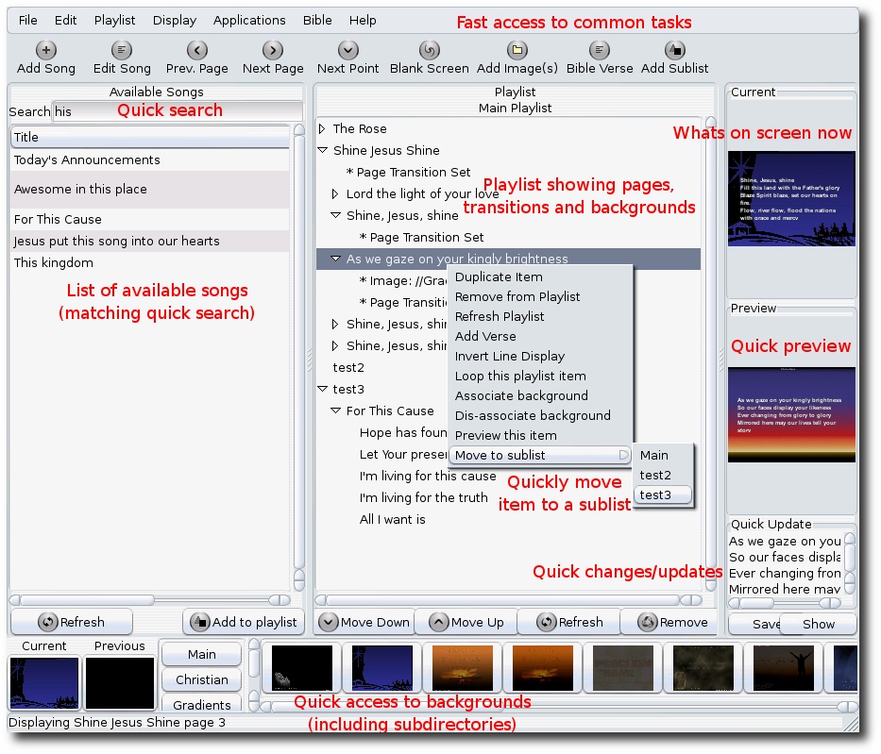Move the playlist item down
Screen dimensions: 881x754
(364, 622)
